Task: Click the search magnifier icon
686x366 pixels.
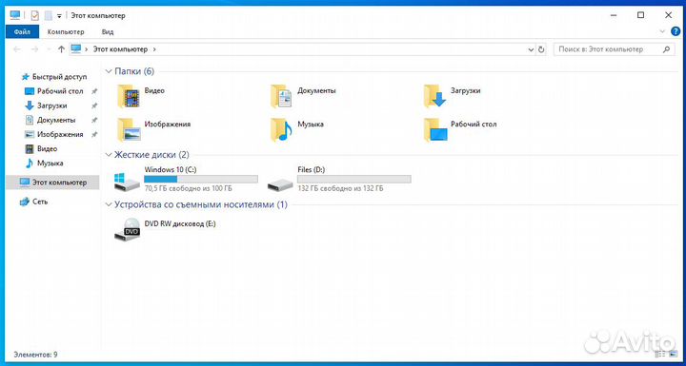Action: [x=666, y=49]
